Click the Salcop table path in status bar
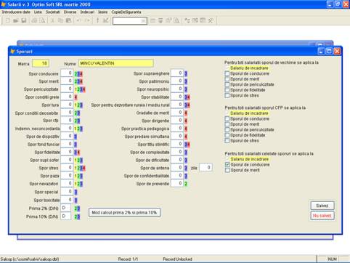Screen dimensions: 350x263 (x=30, y=259)
